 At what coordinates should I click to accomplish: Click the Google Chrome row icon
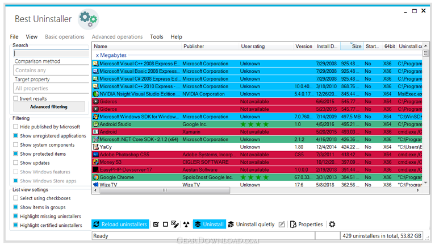(x=96, y=177)
